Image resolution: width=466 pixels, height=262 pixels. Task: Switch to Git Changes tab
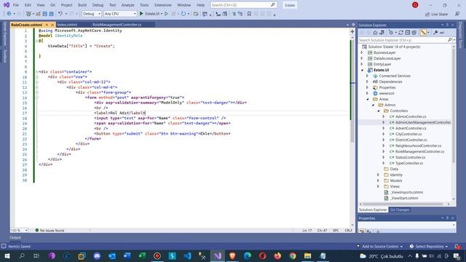point(400,210)
